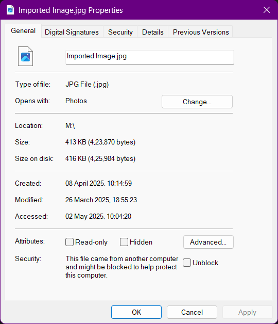Open the Security tab
Viewport: 278px width, 324px height.
pos(120,32)
